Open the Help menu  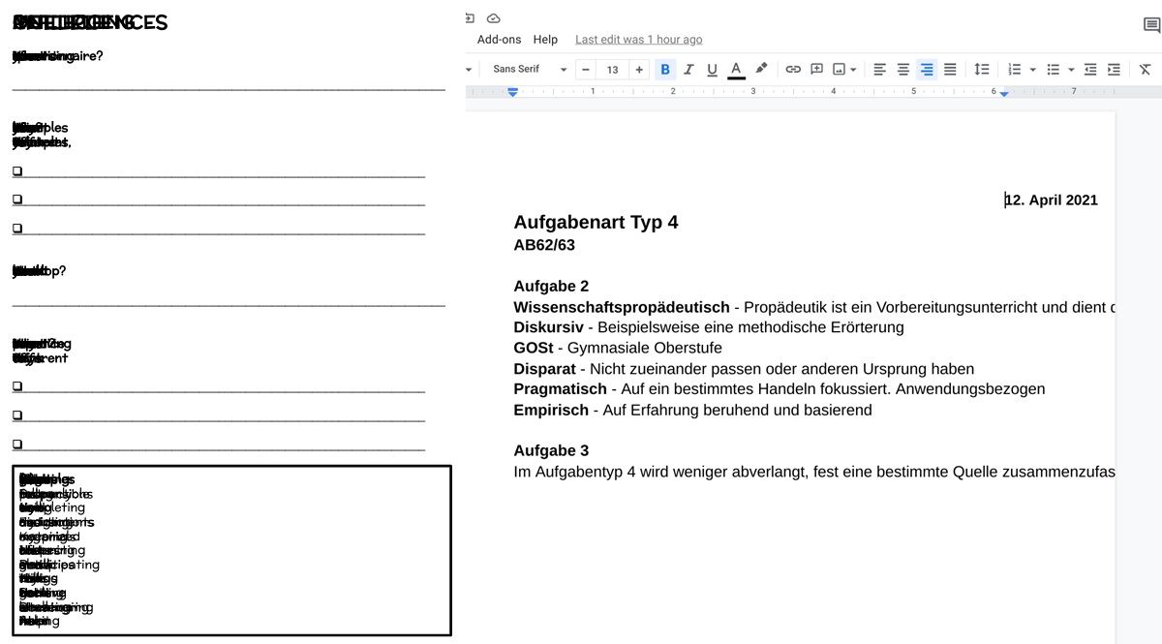point(545,40)
